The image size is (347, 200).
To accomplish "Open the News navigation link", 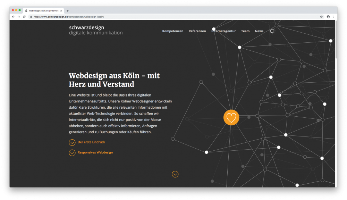I will (259, 31).
